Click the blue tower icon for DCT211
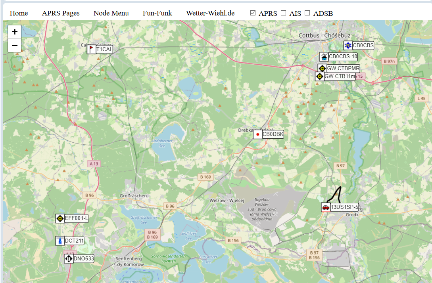 click(60, 241)
